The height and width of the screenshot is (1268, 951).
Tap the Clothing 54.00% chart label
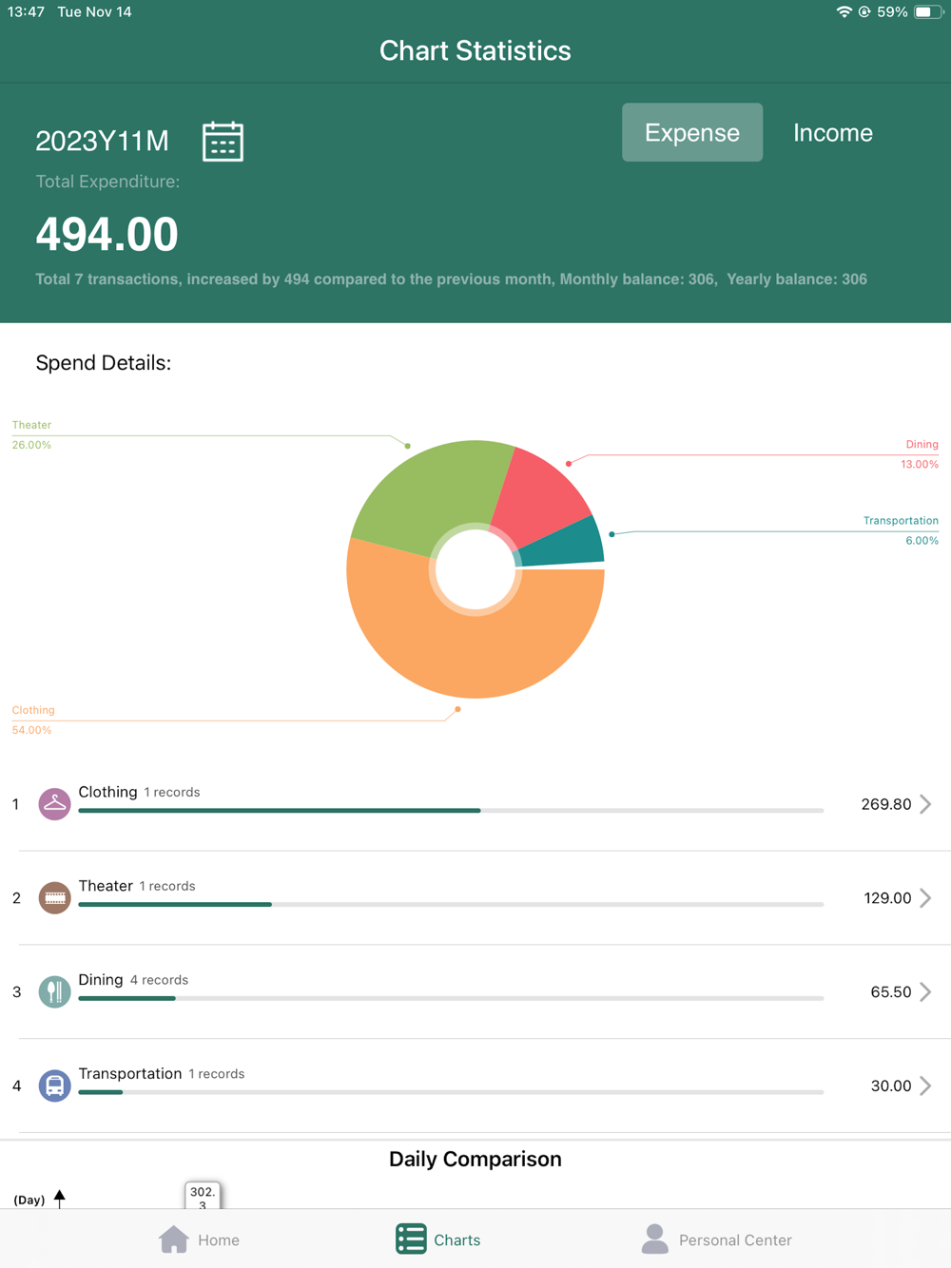(32, 720)
